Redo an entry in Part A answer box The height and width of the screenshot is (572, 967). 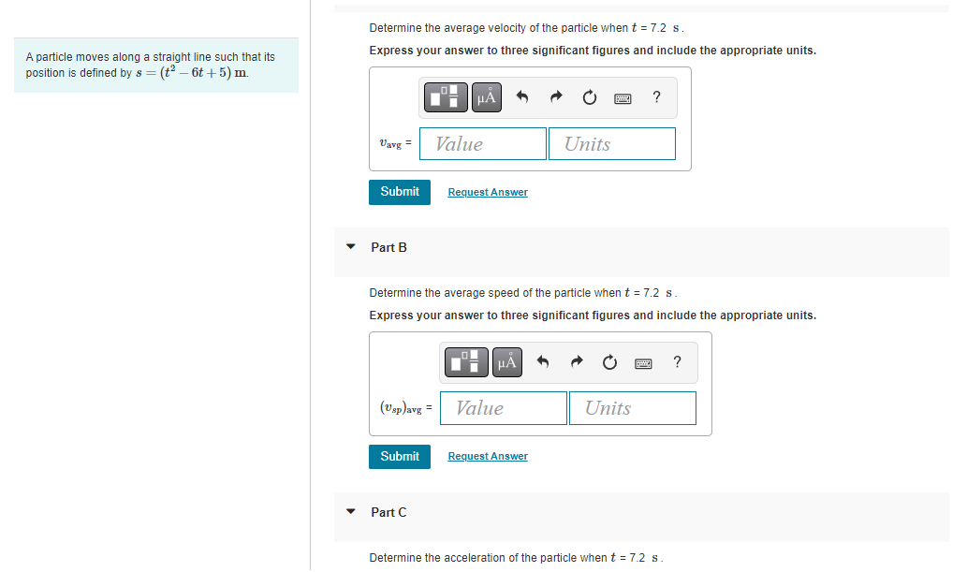pyautogui.click(x=555, y=96)
